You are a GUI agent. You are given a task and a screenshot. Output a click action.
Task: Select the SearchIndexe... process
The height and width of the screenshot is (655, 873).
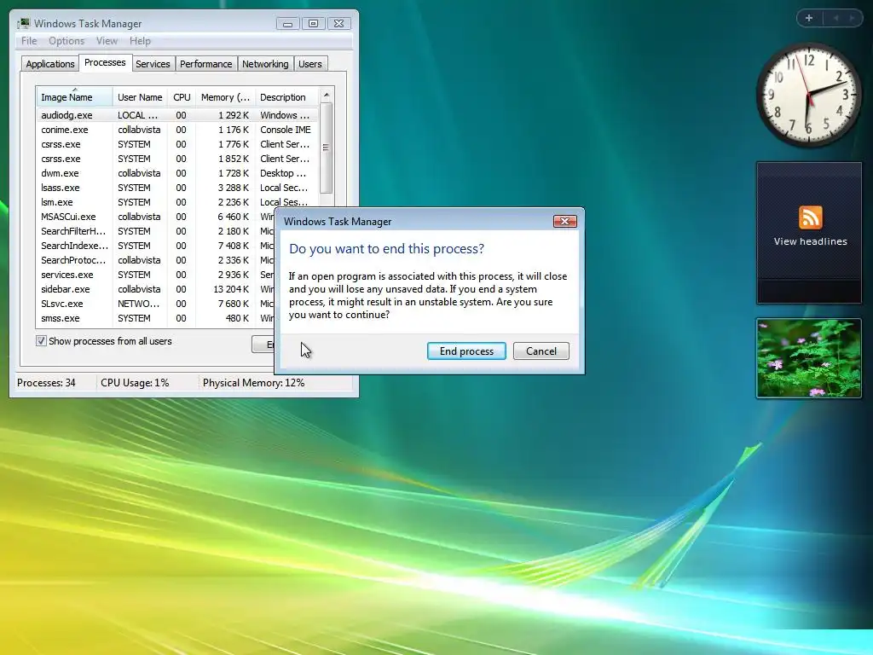click(156, 246)
